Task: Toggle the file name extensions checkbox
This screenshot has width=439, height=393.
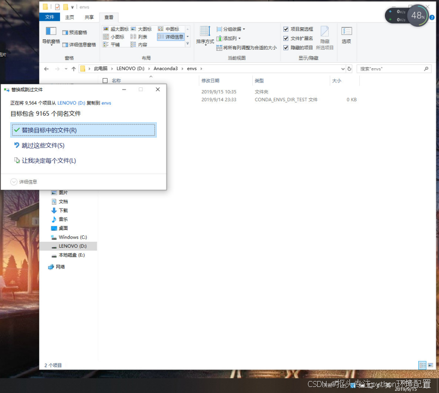Action: [286, 38]
